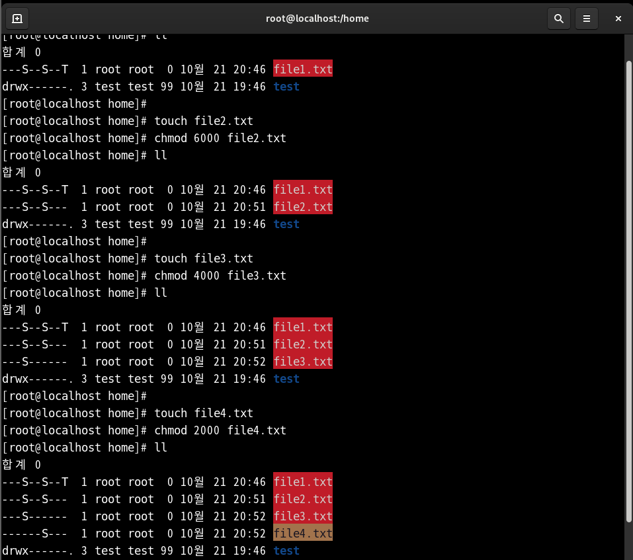Click the 'll' command after chmod 2000
The image size is (633, 560).
(x=161, y=448)
